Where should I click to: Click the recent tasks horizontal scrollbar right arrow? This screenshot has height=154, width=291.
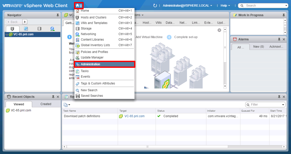pos(284,147)
